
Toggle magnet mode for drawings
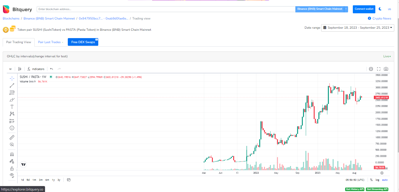pyautogui.click(x=12, y=154)
